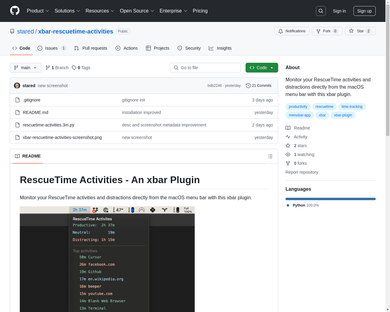
Task: Click file icon beside rescuetime-activities.3m.py
Action: tap(17, 125)
